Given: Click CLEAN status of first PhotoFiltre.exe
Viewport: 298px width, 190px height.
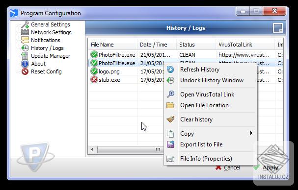Looking at the screenshot, I should click(x=187, y=55).
